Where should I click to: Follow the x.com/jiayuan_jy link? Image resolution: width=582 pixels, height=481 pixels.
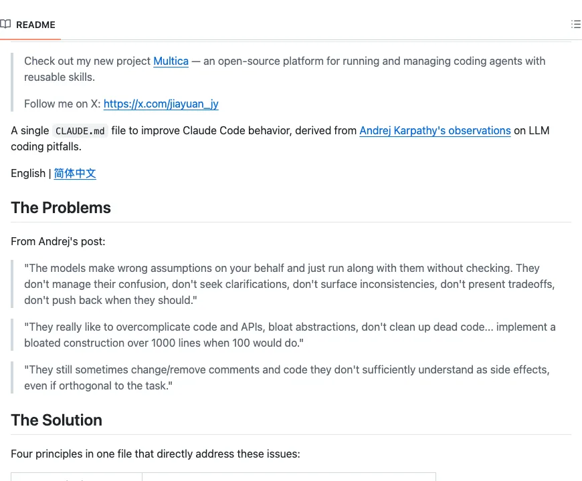coord(161,104)
